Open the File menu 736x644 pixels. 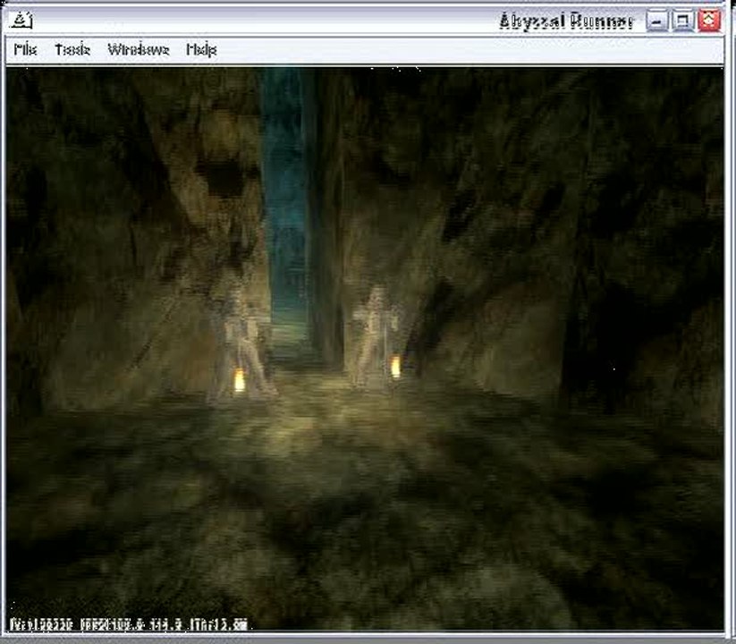(25, 49)
